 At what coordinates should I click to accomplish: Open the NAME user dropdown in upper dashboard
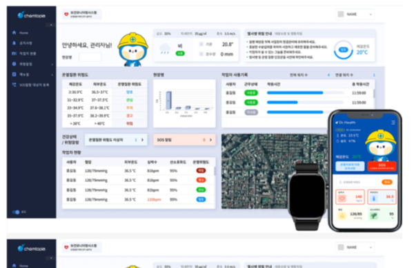(x=355, y=14)
